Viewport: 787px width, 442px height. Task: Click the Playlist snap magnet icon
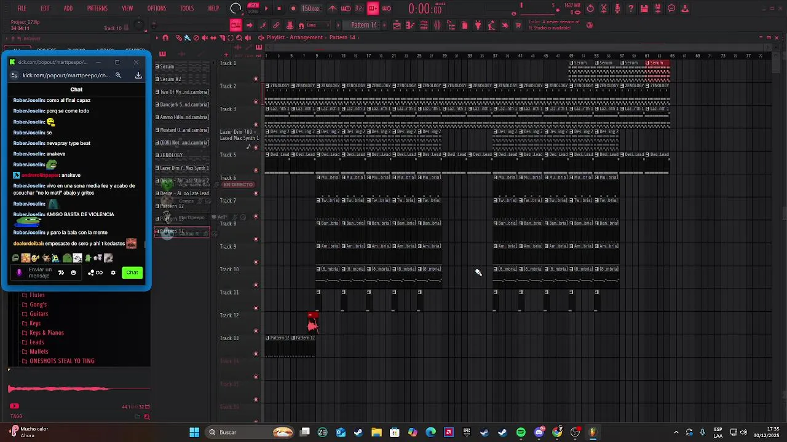164,38
